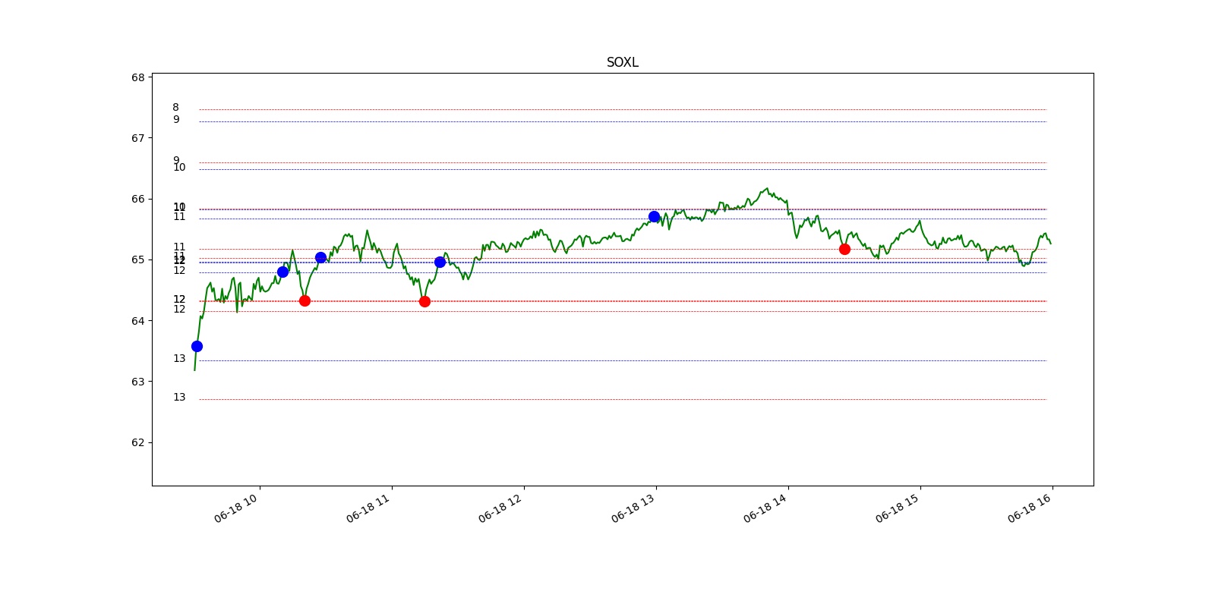The height and width of the screenshot is (607, 1215).
Task: Click the x-axis label 06-18 16
Action: pyautogui.click(x=1030, y=508)
